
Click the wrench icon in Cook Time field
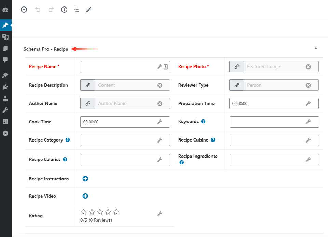160,122
